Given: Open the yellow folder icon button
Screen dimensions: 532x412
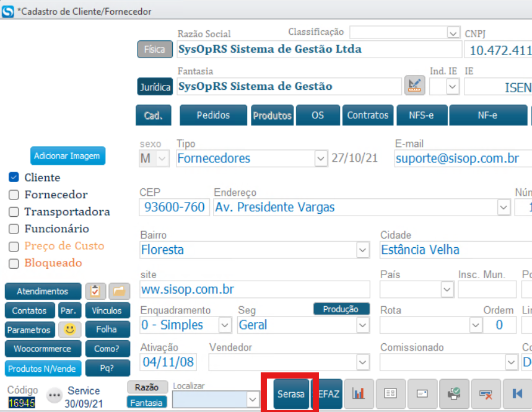Looking at the screenshot, I should click(120, 291).
